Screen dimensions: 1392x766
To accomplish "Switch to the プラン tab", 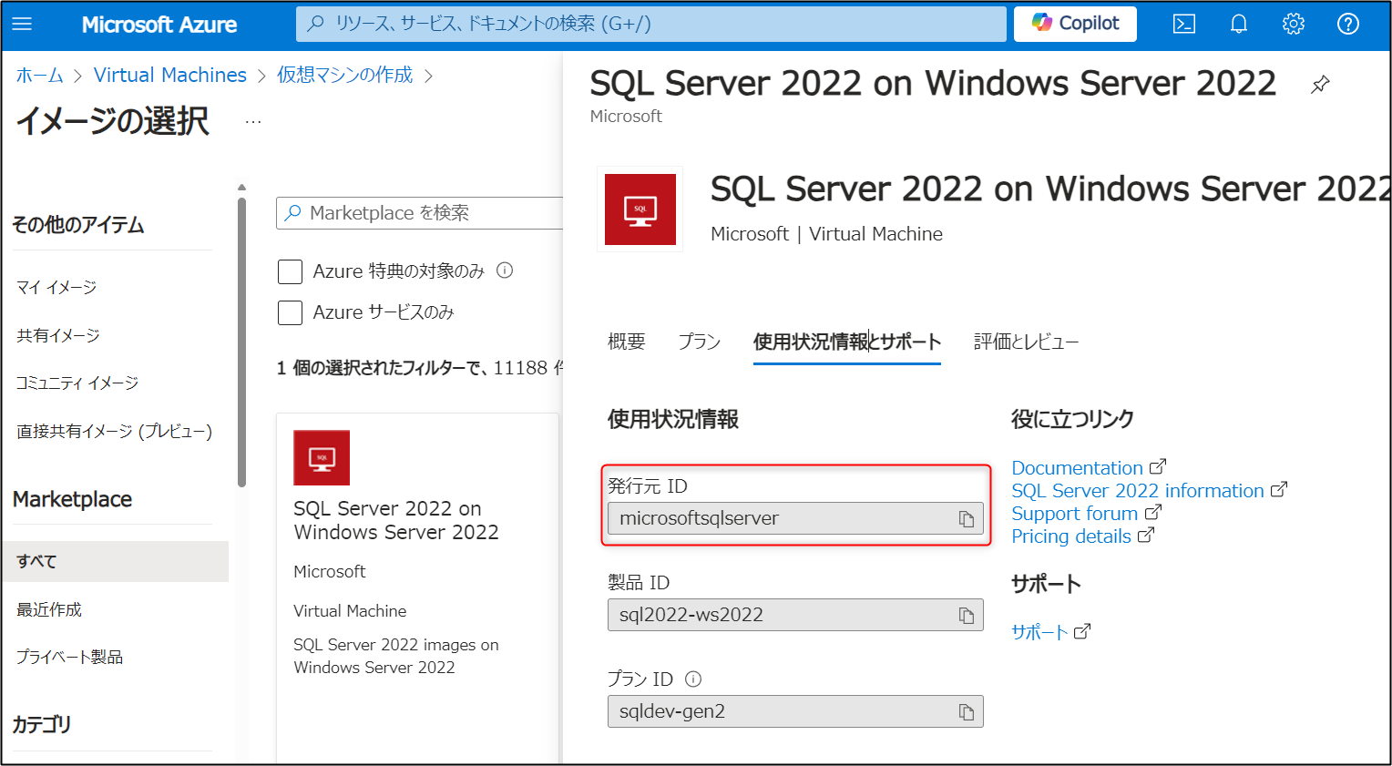I will pyautogui.click(x=699, y=342).
